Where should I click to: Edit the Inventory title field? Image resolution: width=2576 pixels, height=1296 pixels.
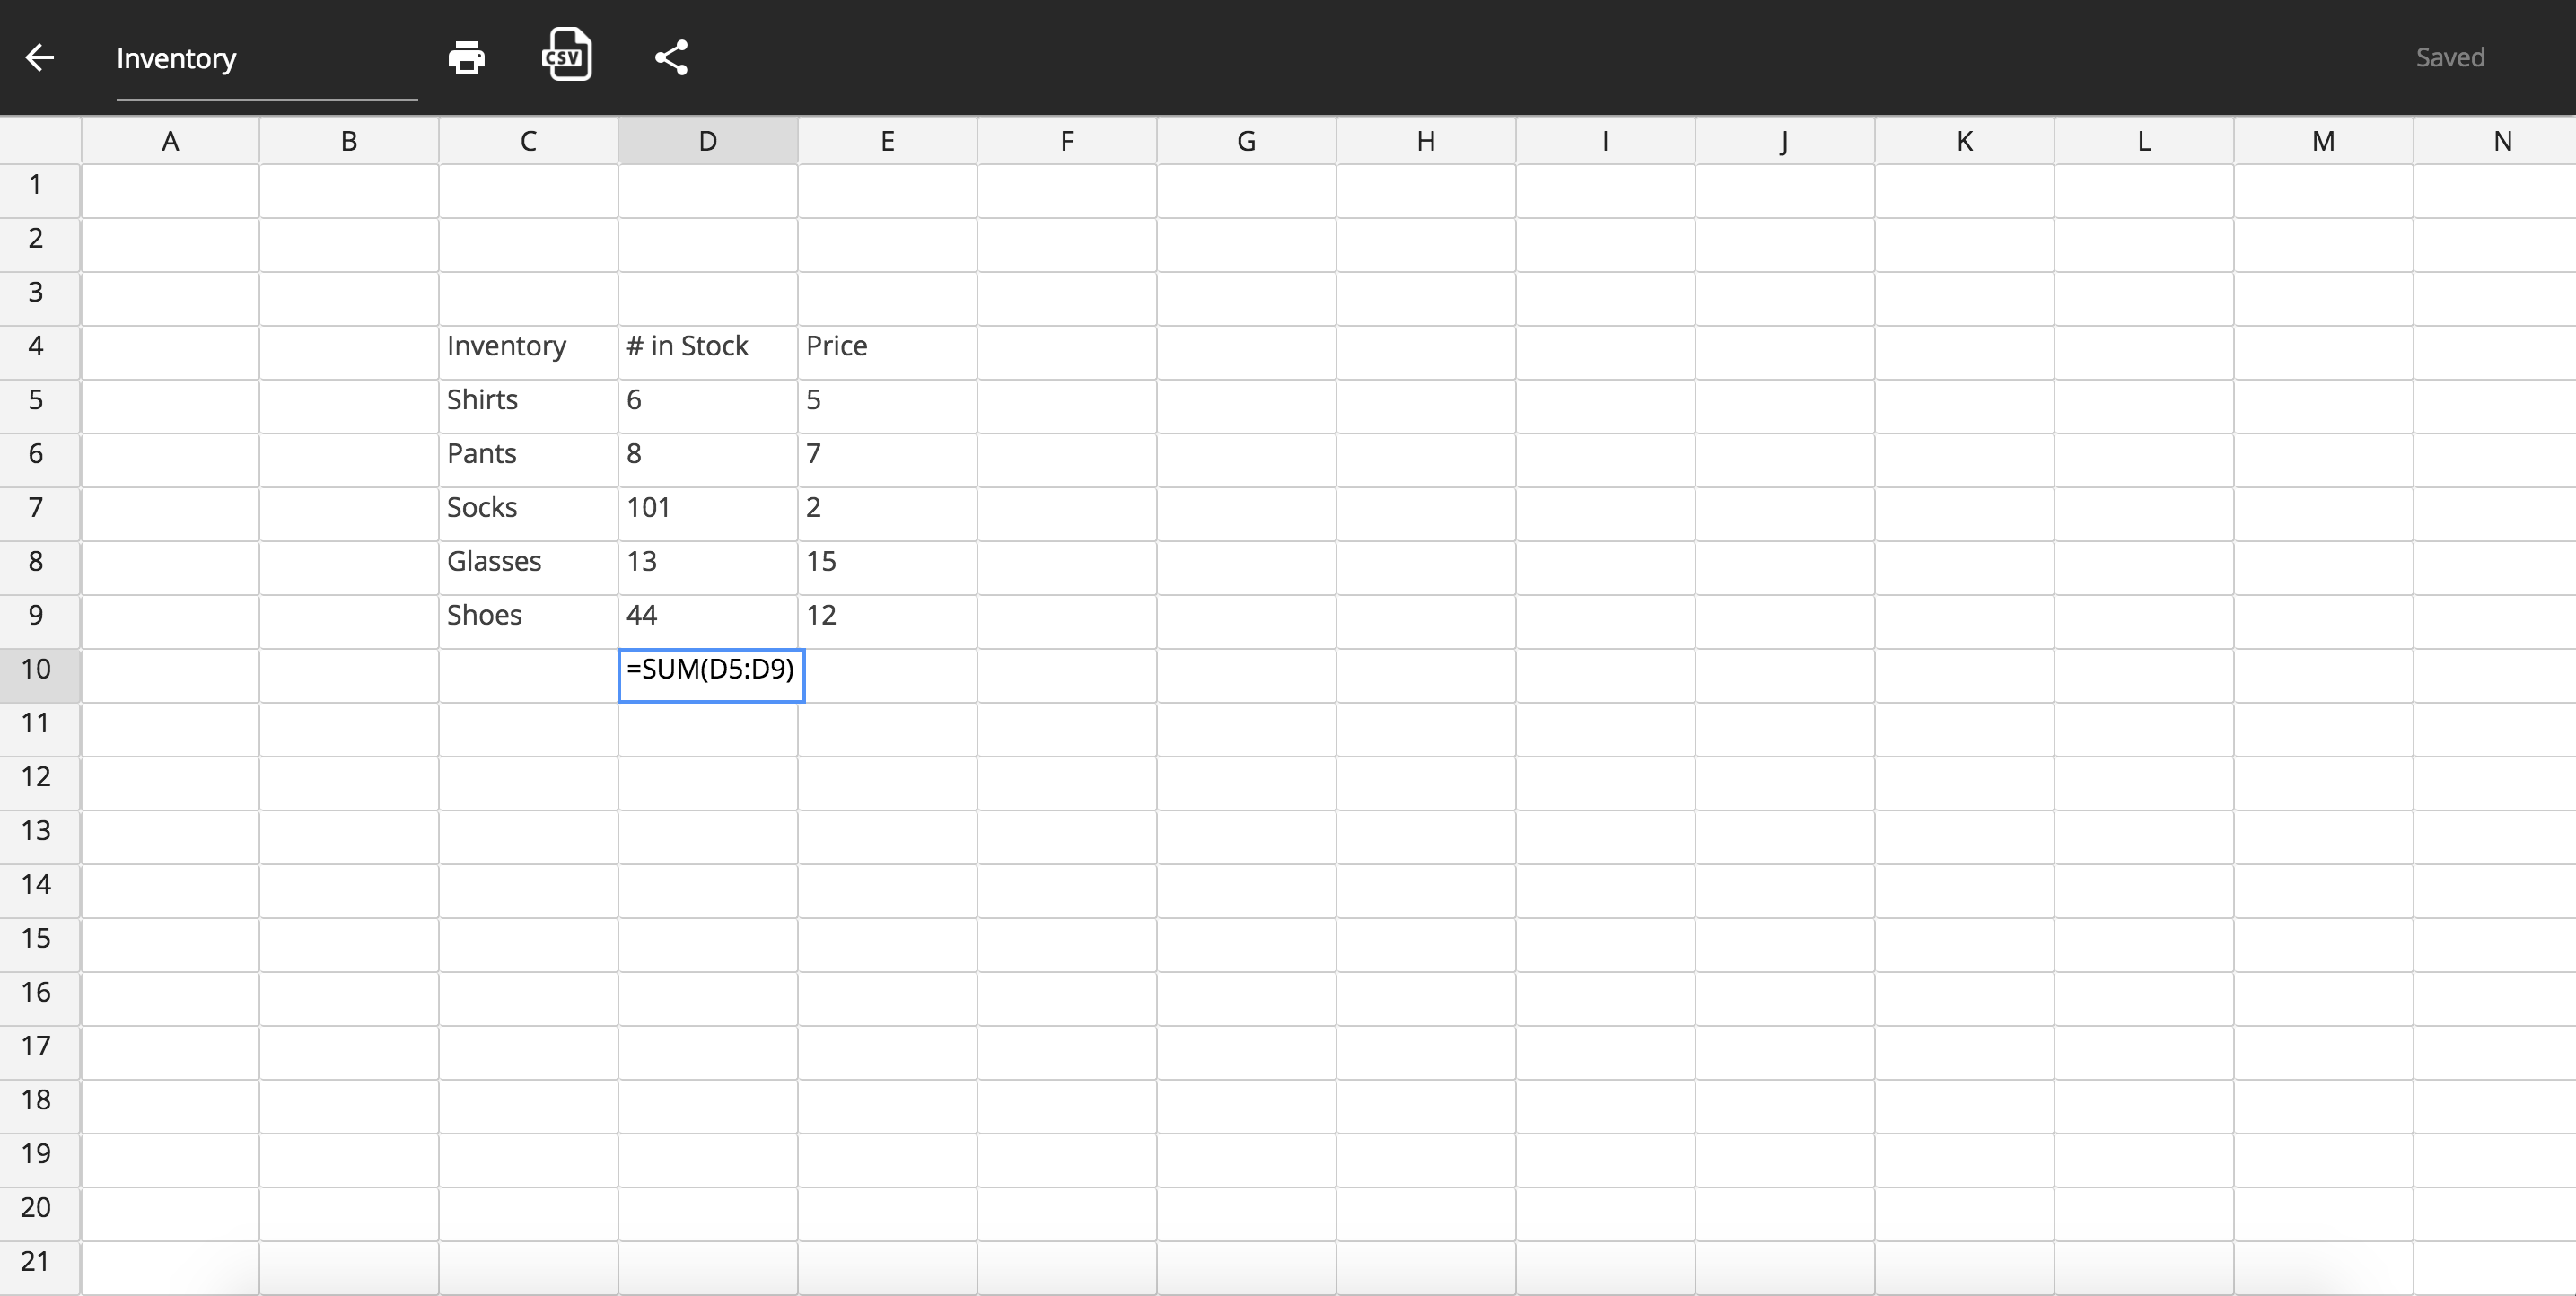pyautogui.click(x=267, y=59)
